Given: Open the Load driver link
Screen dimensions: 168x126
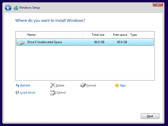Looking at the screenshot, I should 28,93.
